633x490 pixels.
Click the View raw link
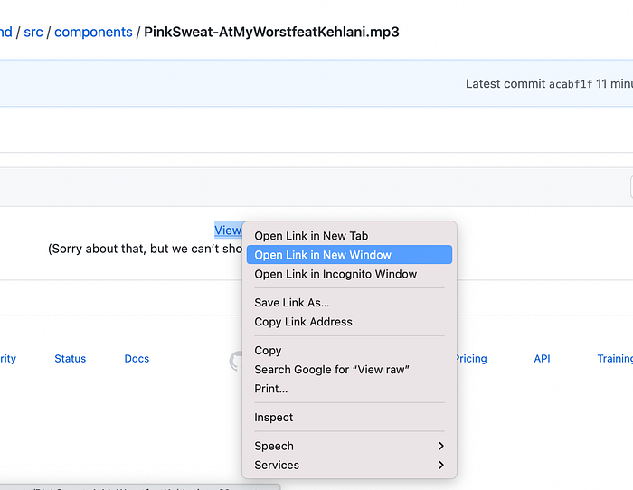pyautogui.click(x=228, y=231)
